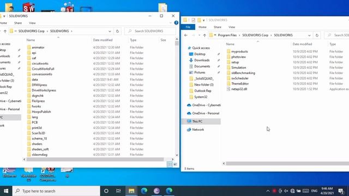Open the Windows Start menu

[x=6, y=191]
